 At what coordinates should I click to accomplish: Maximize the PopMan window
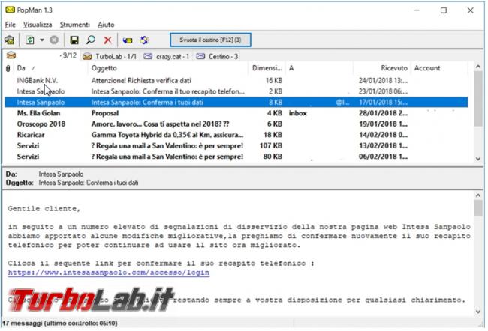(x=444, y=10)
